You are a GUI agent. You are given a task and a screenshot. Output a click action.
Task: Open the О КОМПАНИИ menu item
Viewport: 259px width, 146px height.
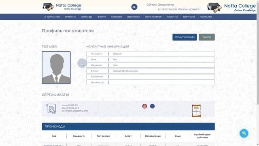[x=52, y=17]
